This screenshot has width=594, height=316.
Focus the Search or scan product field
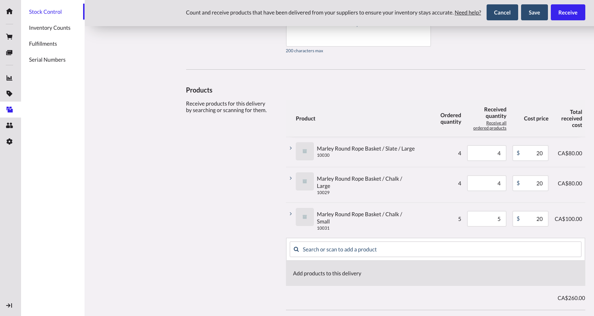click(x=435, y=250)
